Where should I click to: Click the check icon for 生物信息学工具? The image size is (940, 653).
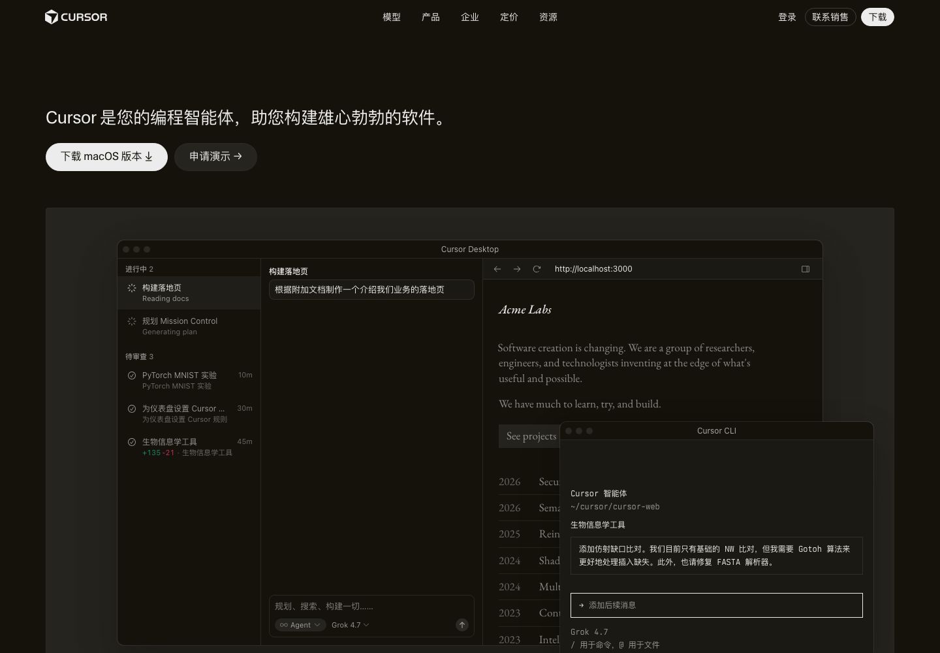[132, 442]
